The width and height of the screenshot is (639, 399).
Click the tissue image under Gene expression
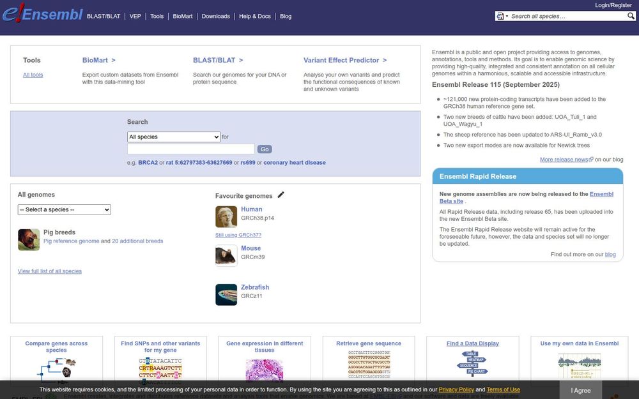[x=265, y=370]
